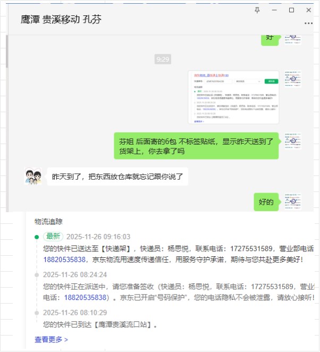The height and width of the screenshot is (352, 320).
Task: Open the 查看更多 link
Action: pyautogui.click(x=51, y=339)
